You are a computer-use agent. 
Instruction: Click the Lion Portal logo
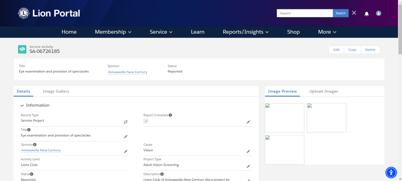pos(49,13)
